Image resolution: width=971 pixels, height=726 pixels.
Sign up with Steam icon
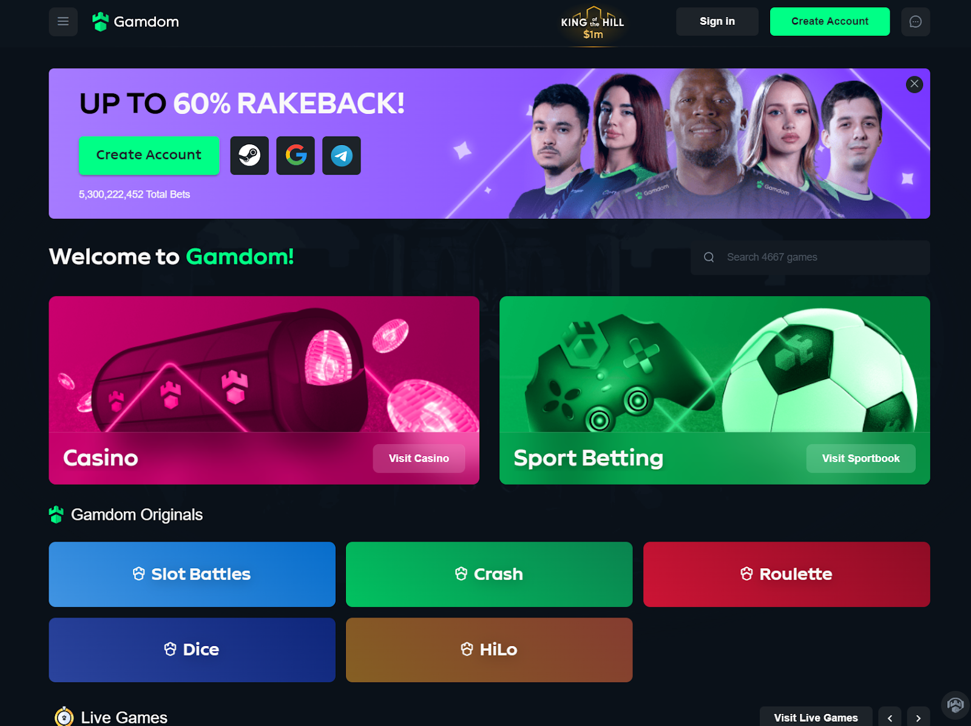coord(249,155)
